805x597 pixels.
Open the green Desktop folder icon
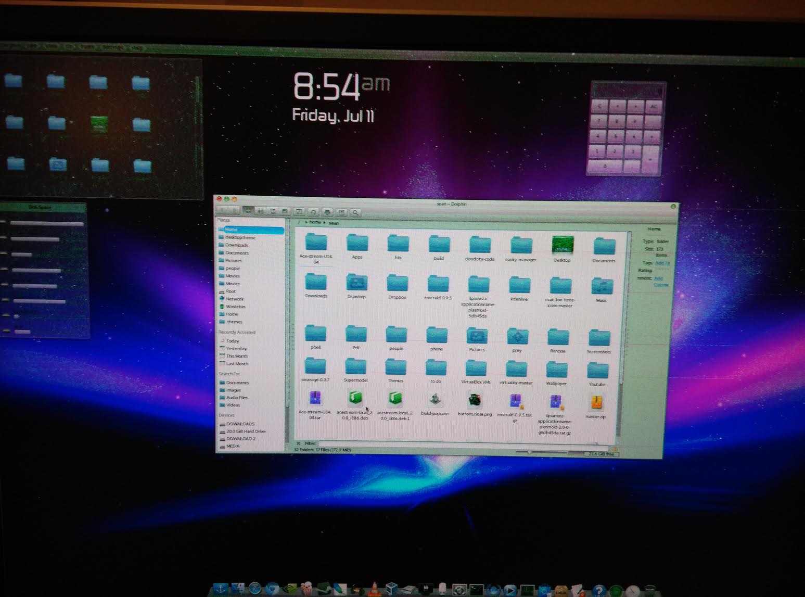[562, 246]
